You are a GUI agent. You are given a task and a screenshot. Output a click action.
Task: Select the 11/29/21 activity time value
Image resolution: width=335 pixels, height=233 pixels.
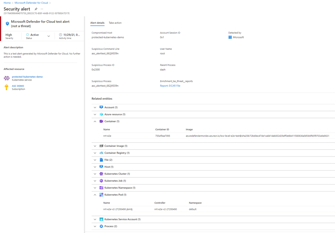72,35
